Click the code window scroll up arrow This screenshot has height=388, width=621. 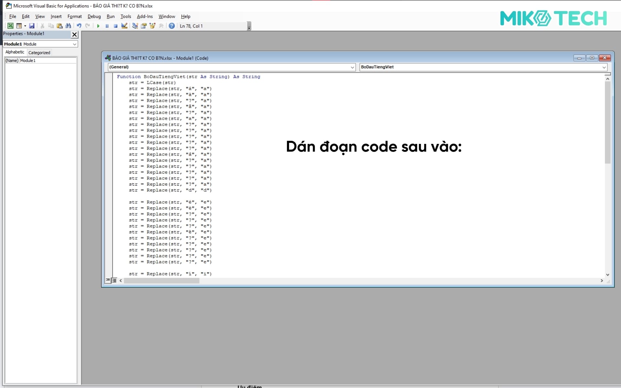tap(608, 79)
